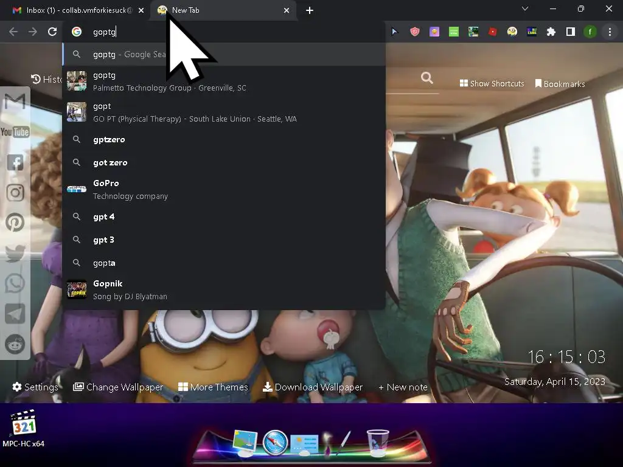The height and width of the screenshot is (467, 623).
Task: Go forward to next page
Action: 33,32
